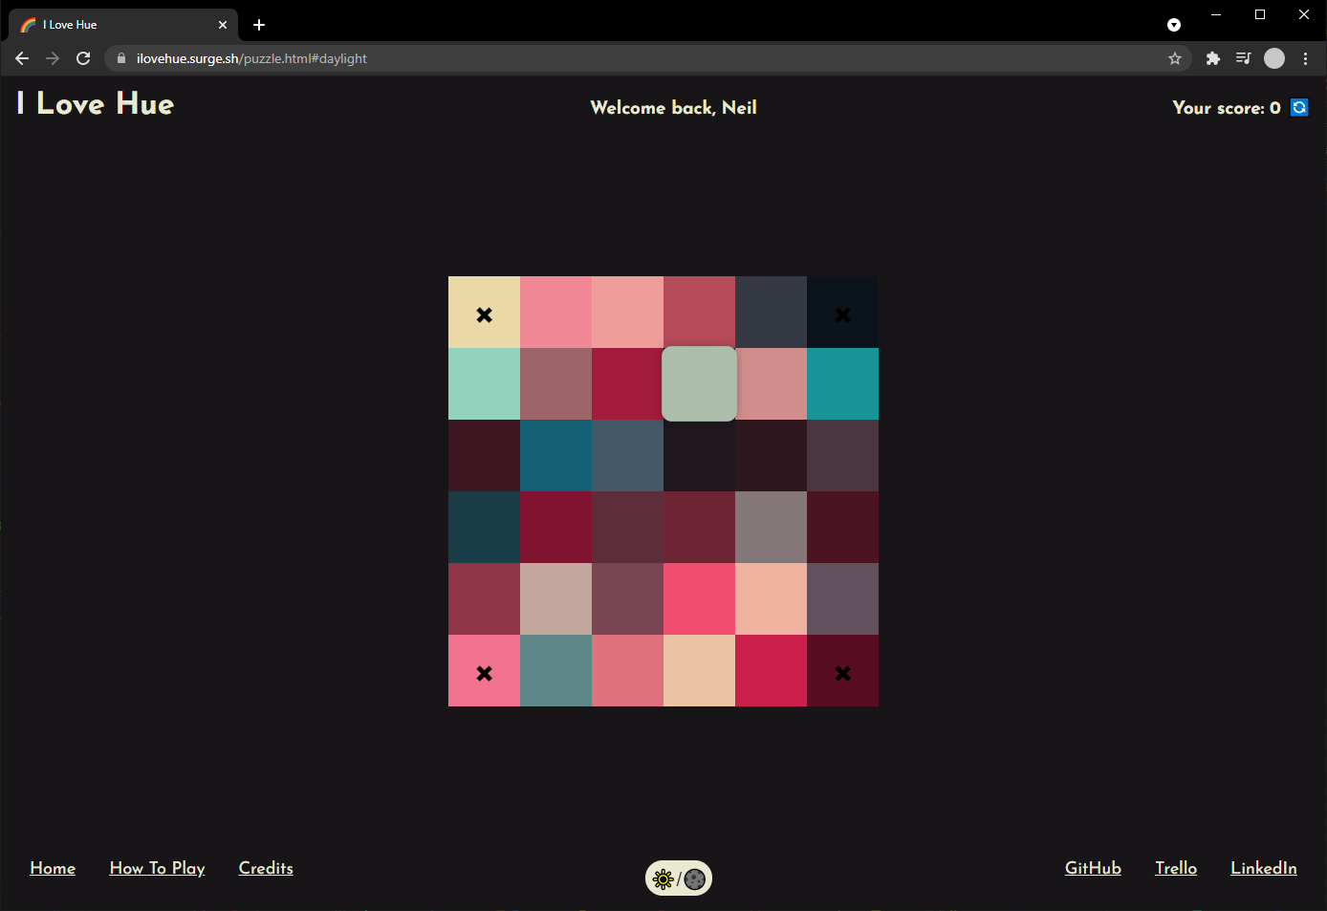Click the padlock site info icon
The image size is (1327, 911).
[120, 58]
